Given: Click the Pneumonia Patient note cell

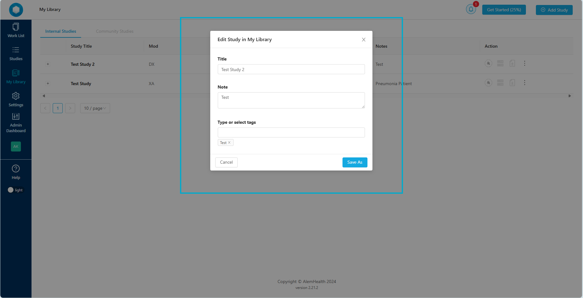Looking at the screenshot, I should 394,84.
